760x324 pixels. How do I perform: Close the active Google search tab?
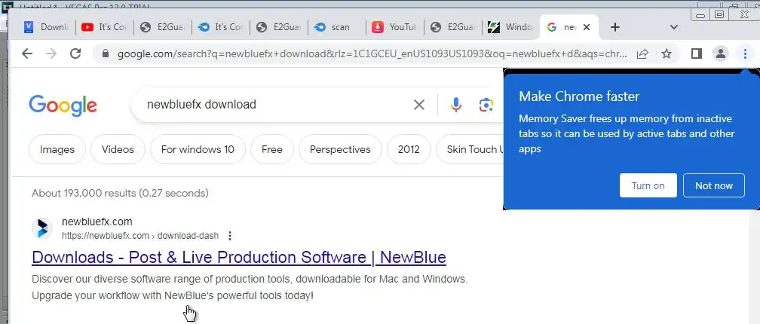587,27
